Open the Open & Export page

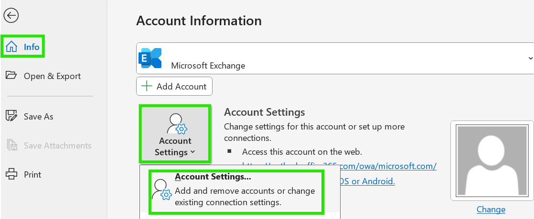43,76
